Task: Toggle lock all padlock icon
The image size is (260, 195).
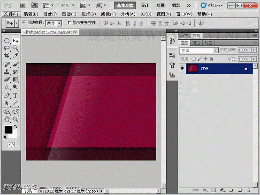Action: 211,58
